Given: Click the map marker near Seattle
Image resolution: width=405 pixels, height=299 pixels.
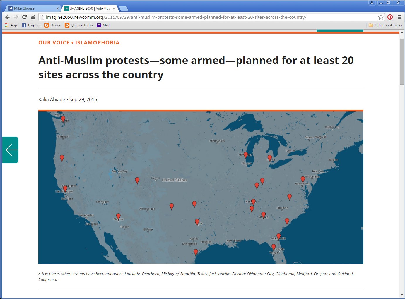Looking at the screenshot, I should (63, 119).
